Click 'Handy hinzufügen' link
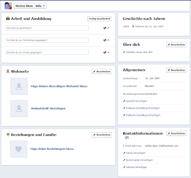Screen dimensions: 191x178 tap(136, 153)
